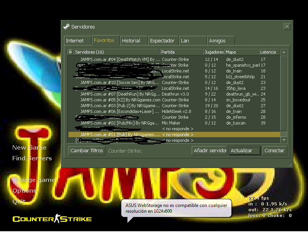
Task: Select the Favoritos tab
Action: tap(105, 40)
